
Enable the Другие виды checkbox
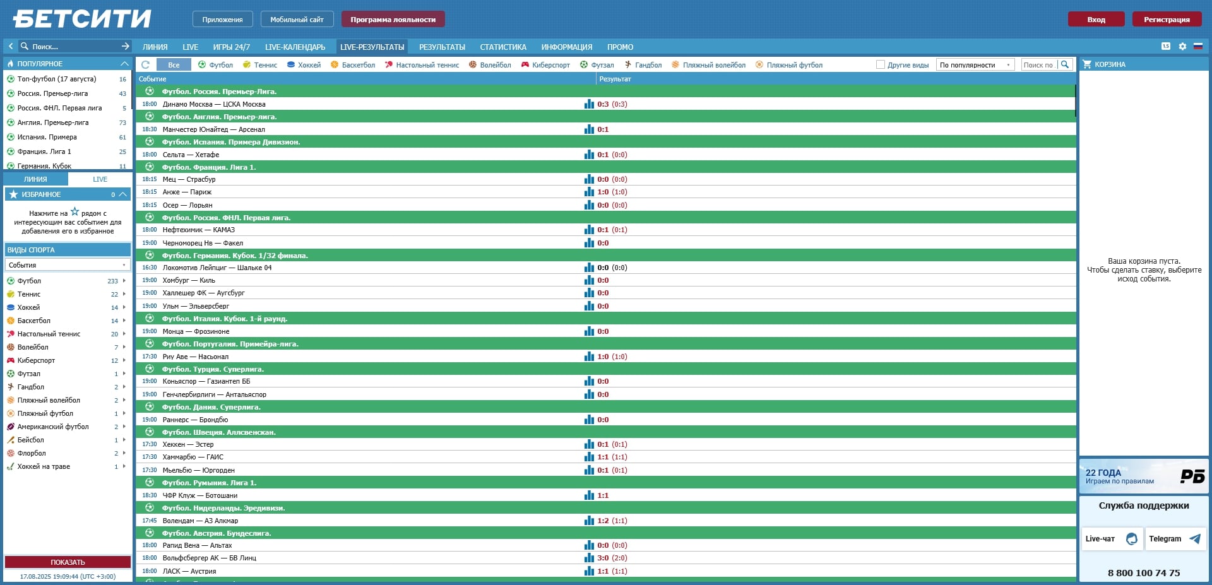point(881,65)
